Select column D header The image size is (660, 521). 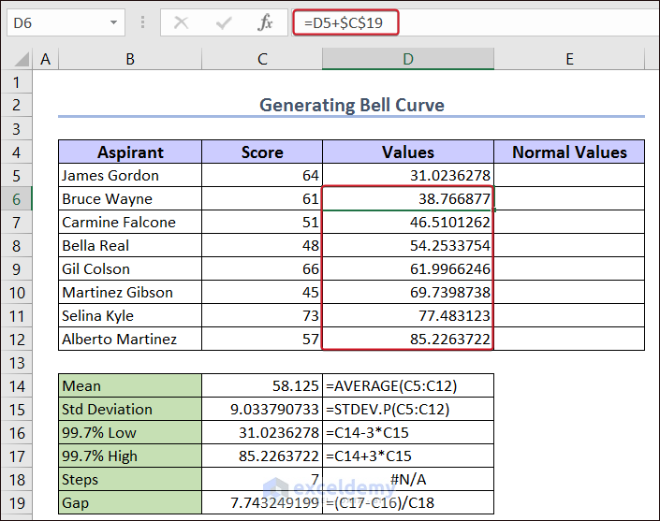pyautogui.click(x=408, y=59)
